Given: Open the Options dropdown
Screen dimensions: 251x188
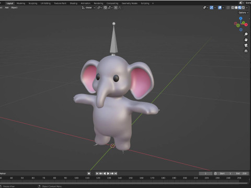Looking at the screenshot, I should (243, 13).
